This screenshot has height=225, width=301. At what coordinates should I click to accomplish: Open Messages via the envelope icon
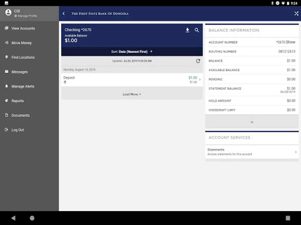pyautogui.click(x=7, y=72)
